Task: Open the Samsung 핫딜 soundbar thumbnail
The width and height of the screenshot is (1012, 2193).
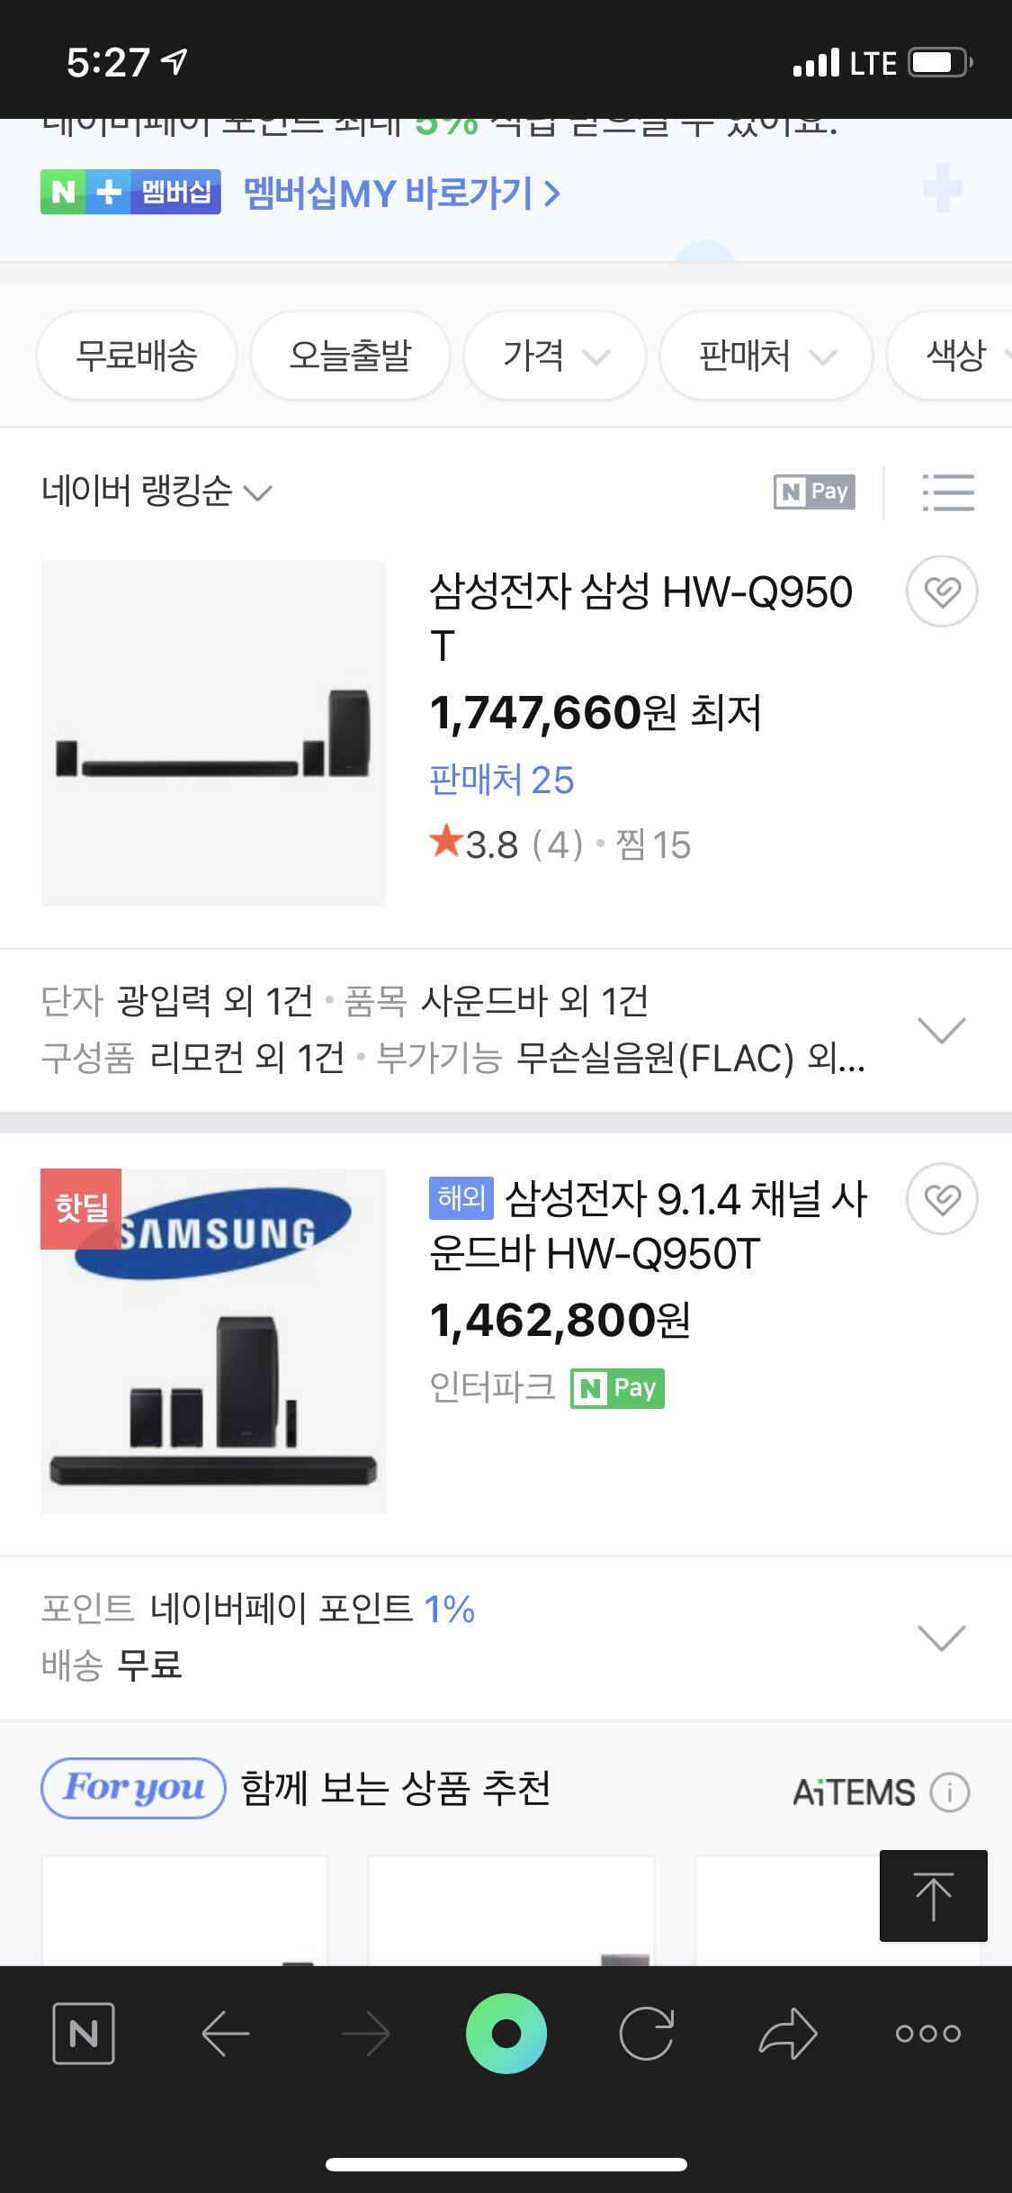Action: (213, 1340)
